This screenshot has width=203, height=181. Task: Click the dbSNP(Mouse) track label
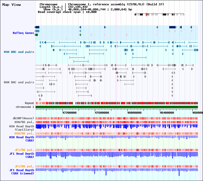(23, 118)
